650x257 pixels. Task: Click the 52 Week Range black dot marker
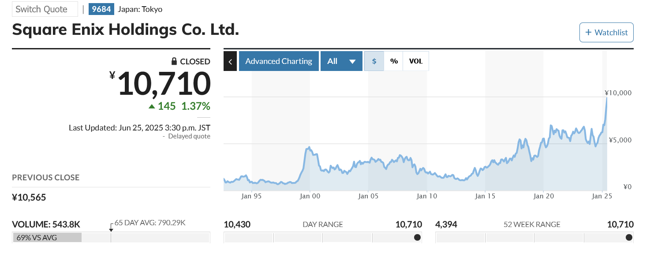pos(629,238)
